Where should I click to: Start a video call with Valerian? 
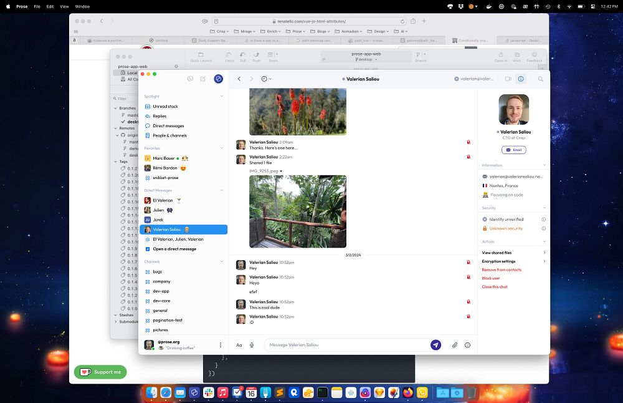point(508,79)
